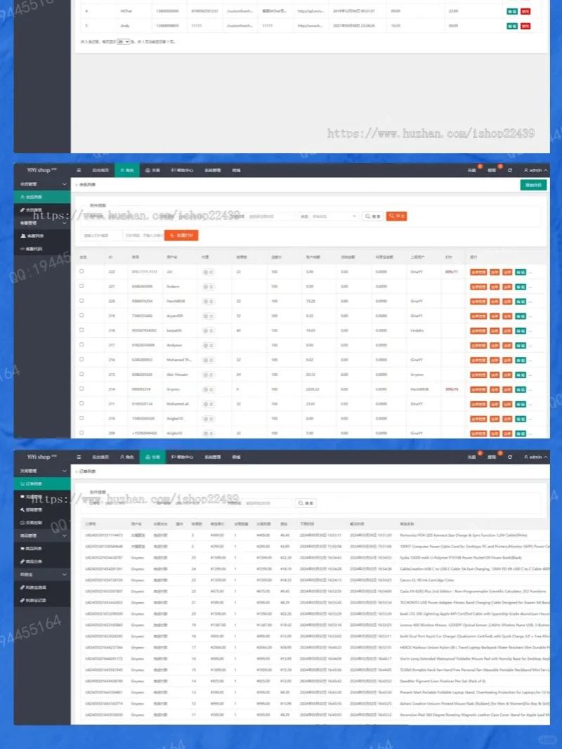Click "Canon CL-98 Ink Cartridge Color" order row

point(315,580)
